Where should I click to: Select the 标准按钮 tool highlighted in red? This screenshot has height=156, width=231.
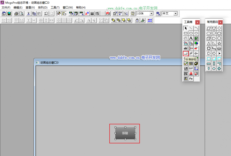186,53
